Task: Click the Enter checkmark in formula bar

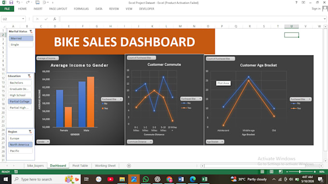Action: coord(46,19)
